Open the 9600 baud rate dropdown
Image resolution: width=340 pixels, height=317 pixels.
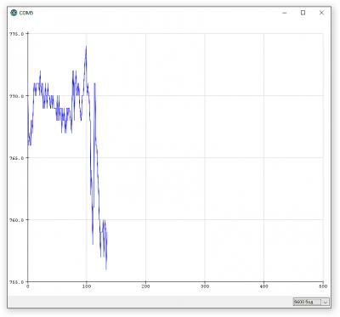[x=311, y=302]
